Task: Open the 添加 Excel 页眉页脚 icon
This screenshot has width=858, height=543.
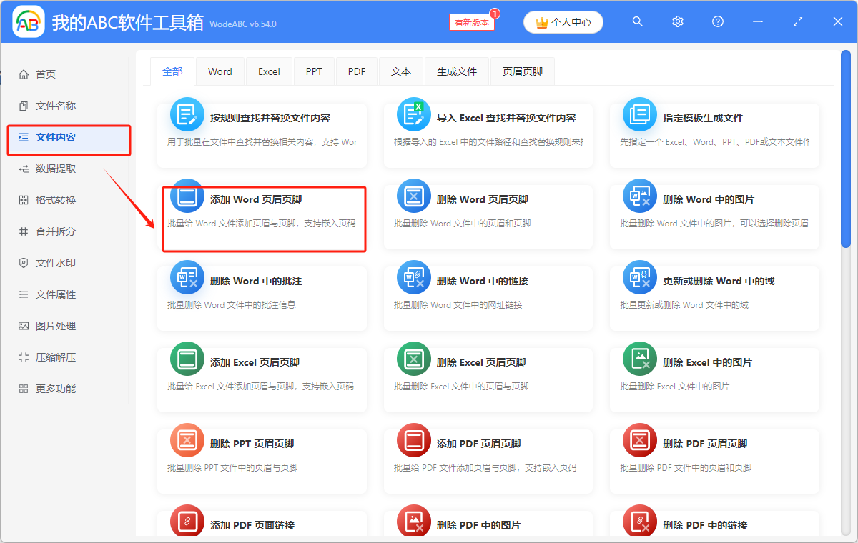Action: click(x=187, y=359)
